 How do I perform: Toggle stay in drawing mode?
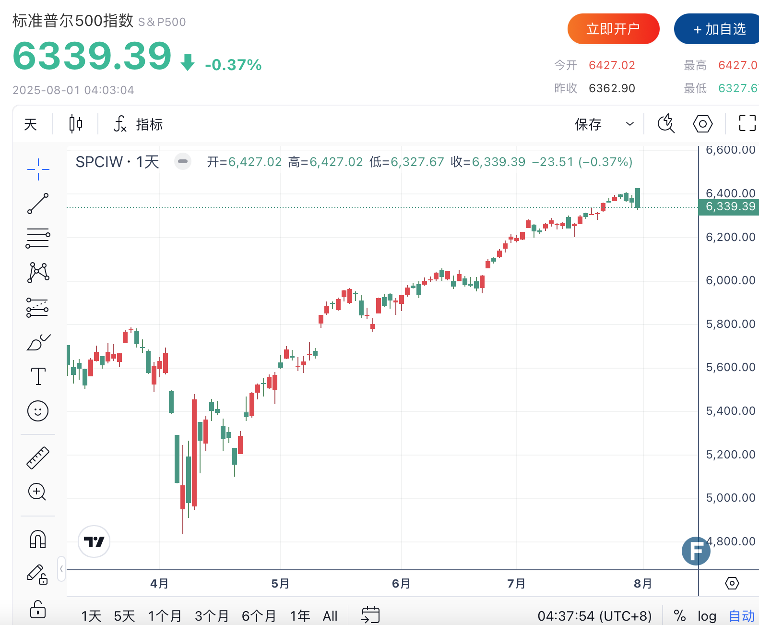pos(38,574)
